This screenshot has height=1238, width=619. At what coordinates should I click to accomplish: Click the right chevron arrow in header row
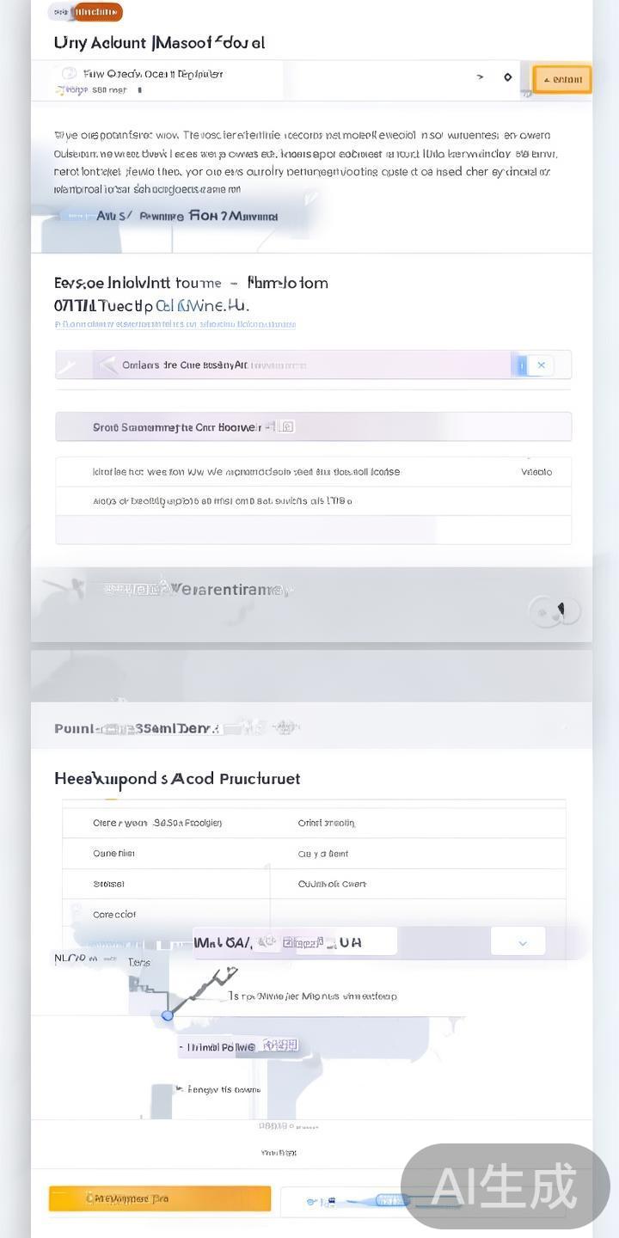[480, 77]
